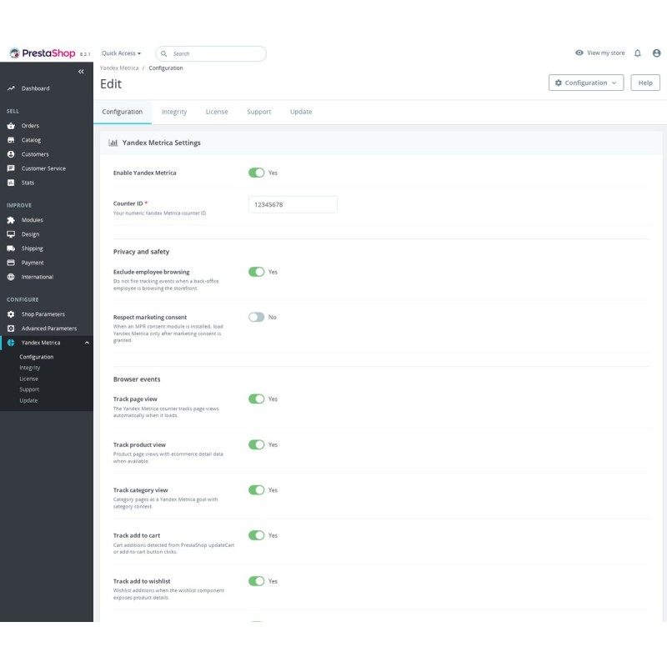Toggle Track category view switch
Viewport: 667px width, 667px height.
tap(257, 490)
